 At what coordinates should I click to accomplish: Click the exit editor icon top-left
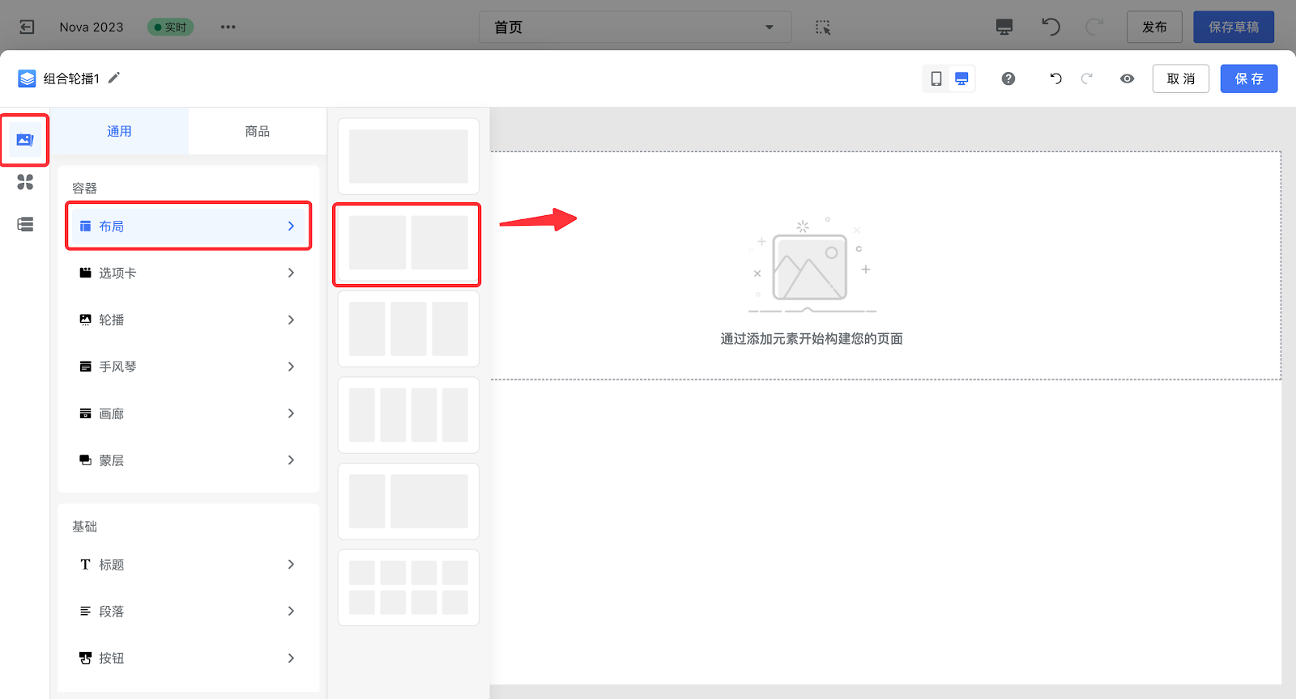pos(27,27)
